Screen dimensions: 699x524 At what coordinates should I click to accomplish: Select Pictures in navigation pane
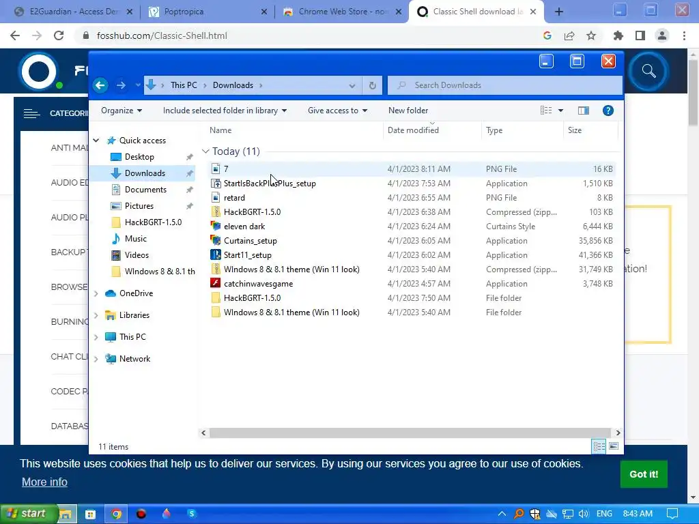[139, 206]
